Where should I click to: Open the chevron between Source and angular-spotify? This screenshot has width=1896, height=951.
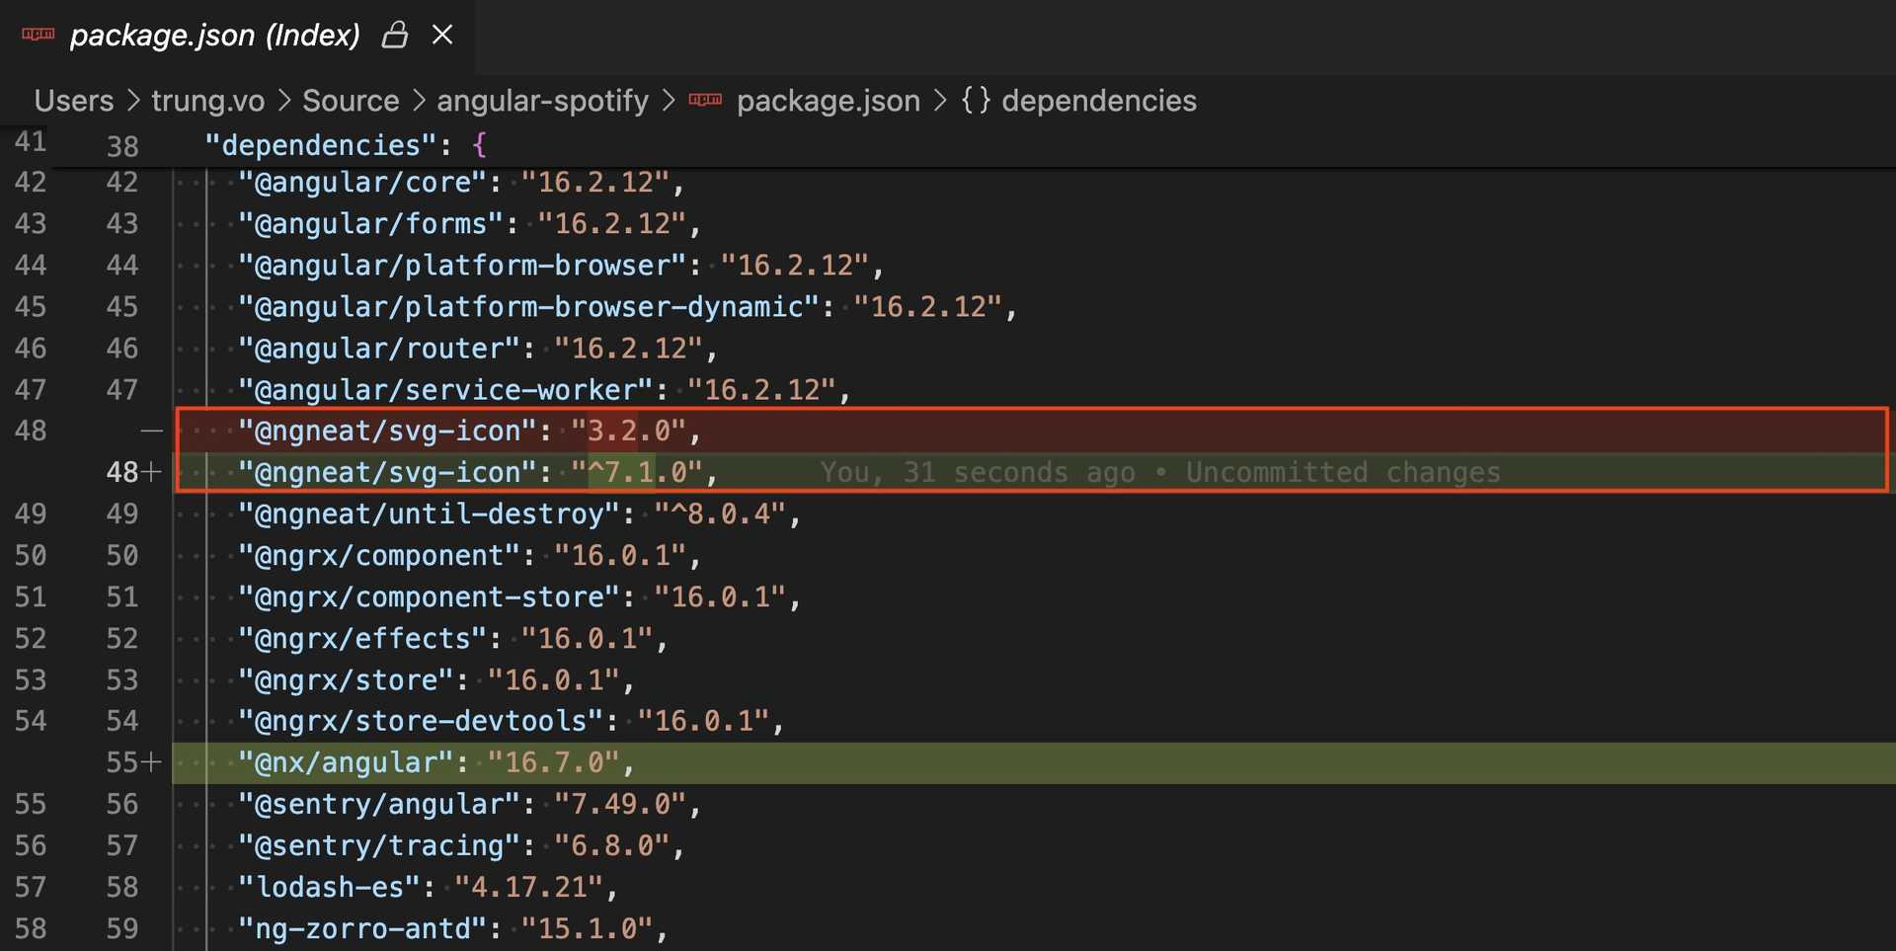tap(418, 100)
